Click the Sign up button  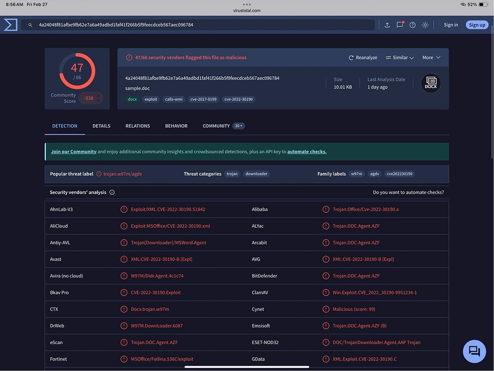pos(477,25)
